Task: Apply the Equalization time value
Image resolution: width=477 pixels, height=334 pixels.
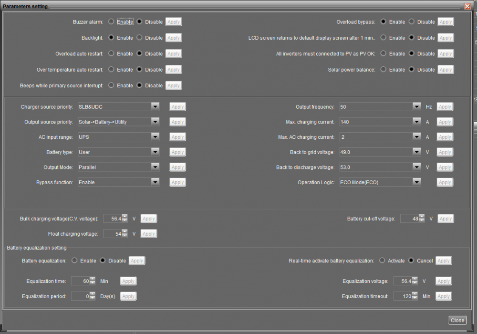Action: (128, 281)
